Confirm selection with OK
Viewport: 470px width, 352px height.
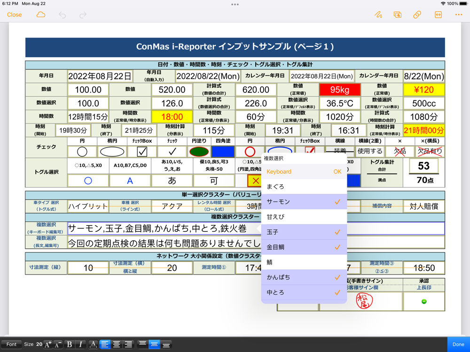coord(337,171)
